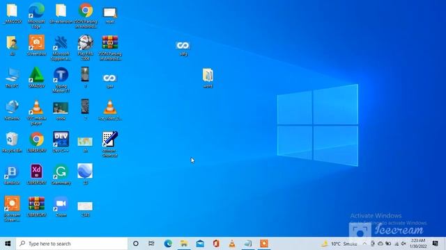This screenshot has height=250, width=446.
Task: Open the Windows Start menu
Action: (8, 244)
